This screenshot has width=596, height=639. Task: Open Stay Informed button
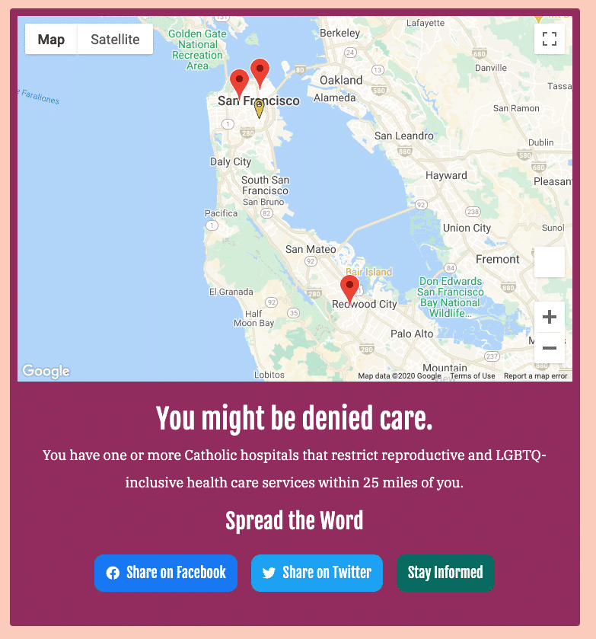coord(445,573)
